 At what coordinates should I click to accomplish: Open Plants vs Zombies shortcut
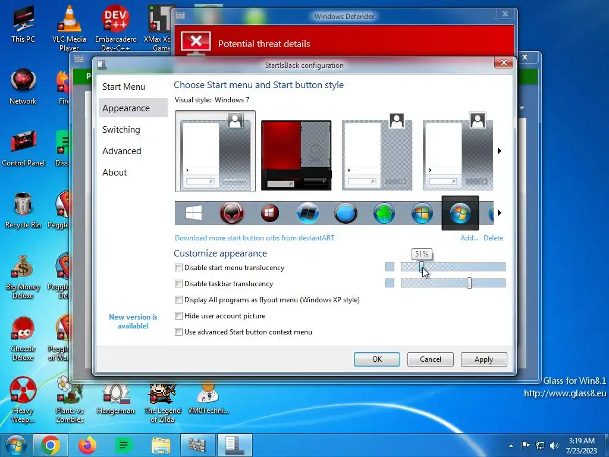(x=70, y=400)
